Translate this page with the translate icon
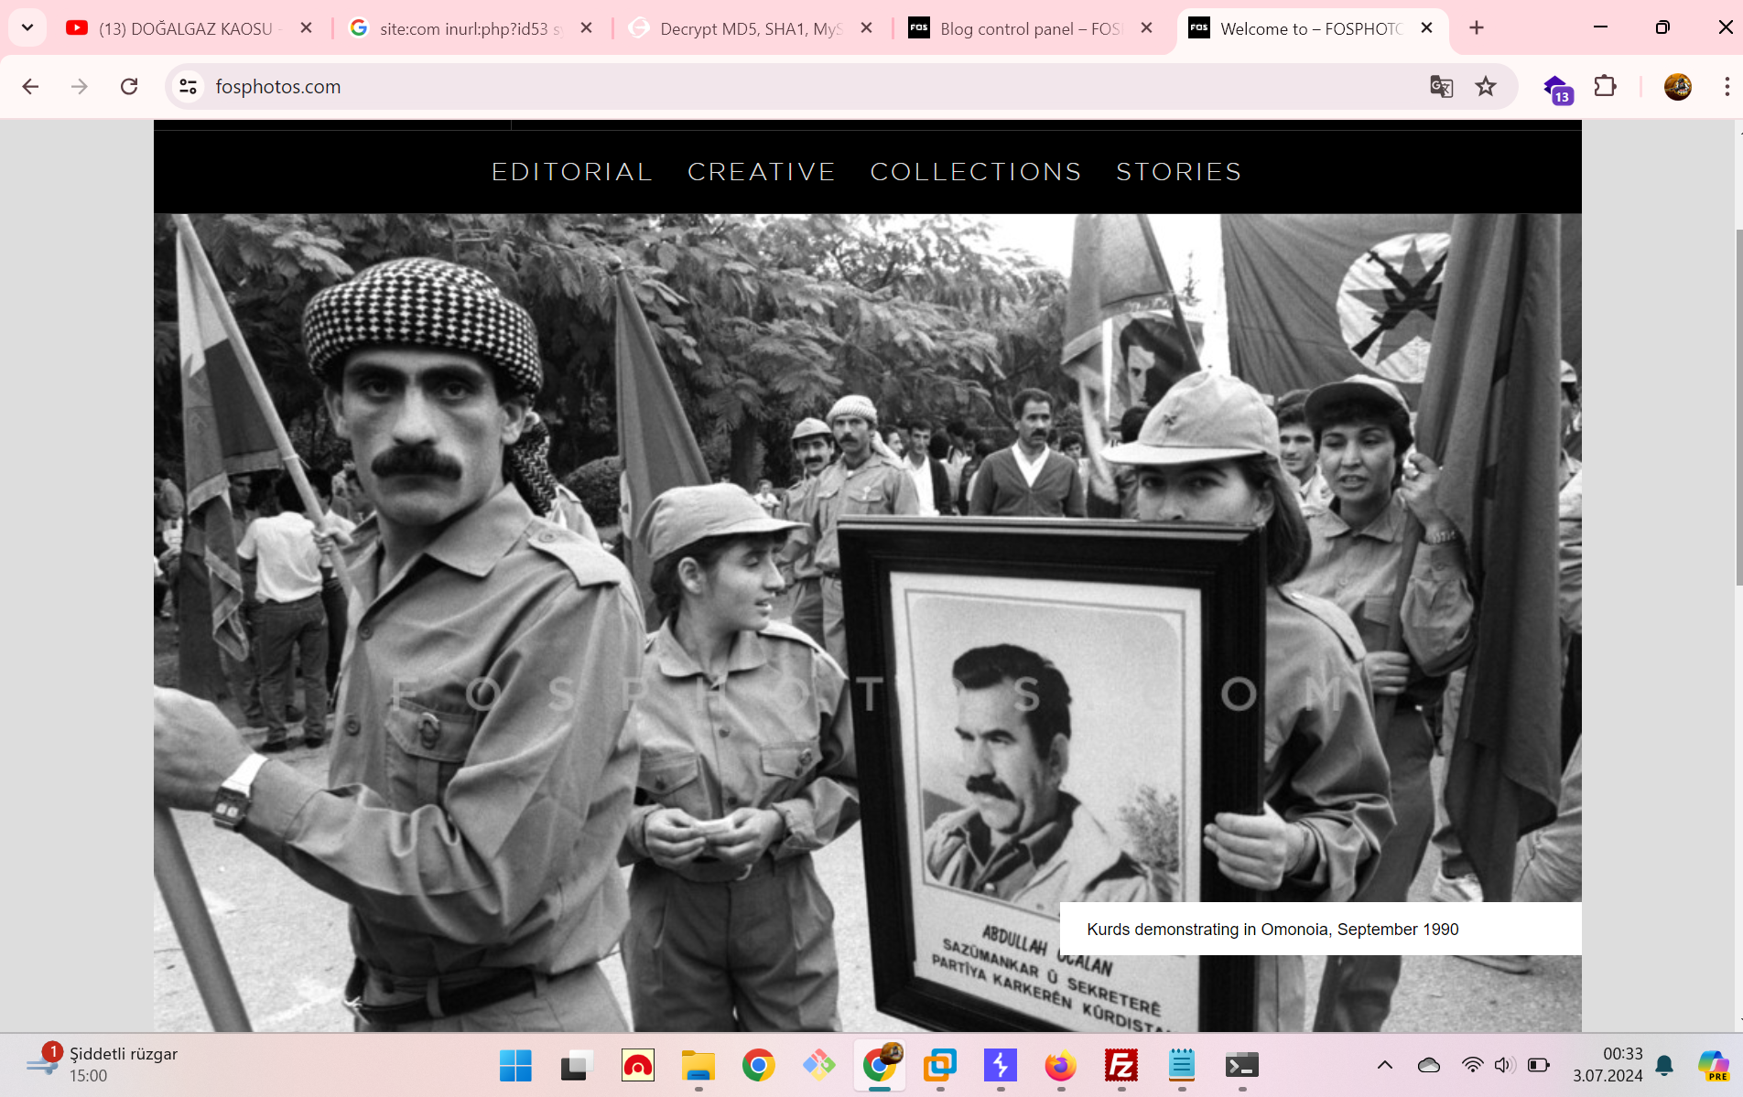 [x=1441, y=86]
